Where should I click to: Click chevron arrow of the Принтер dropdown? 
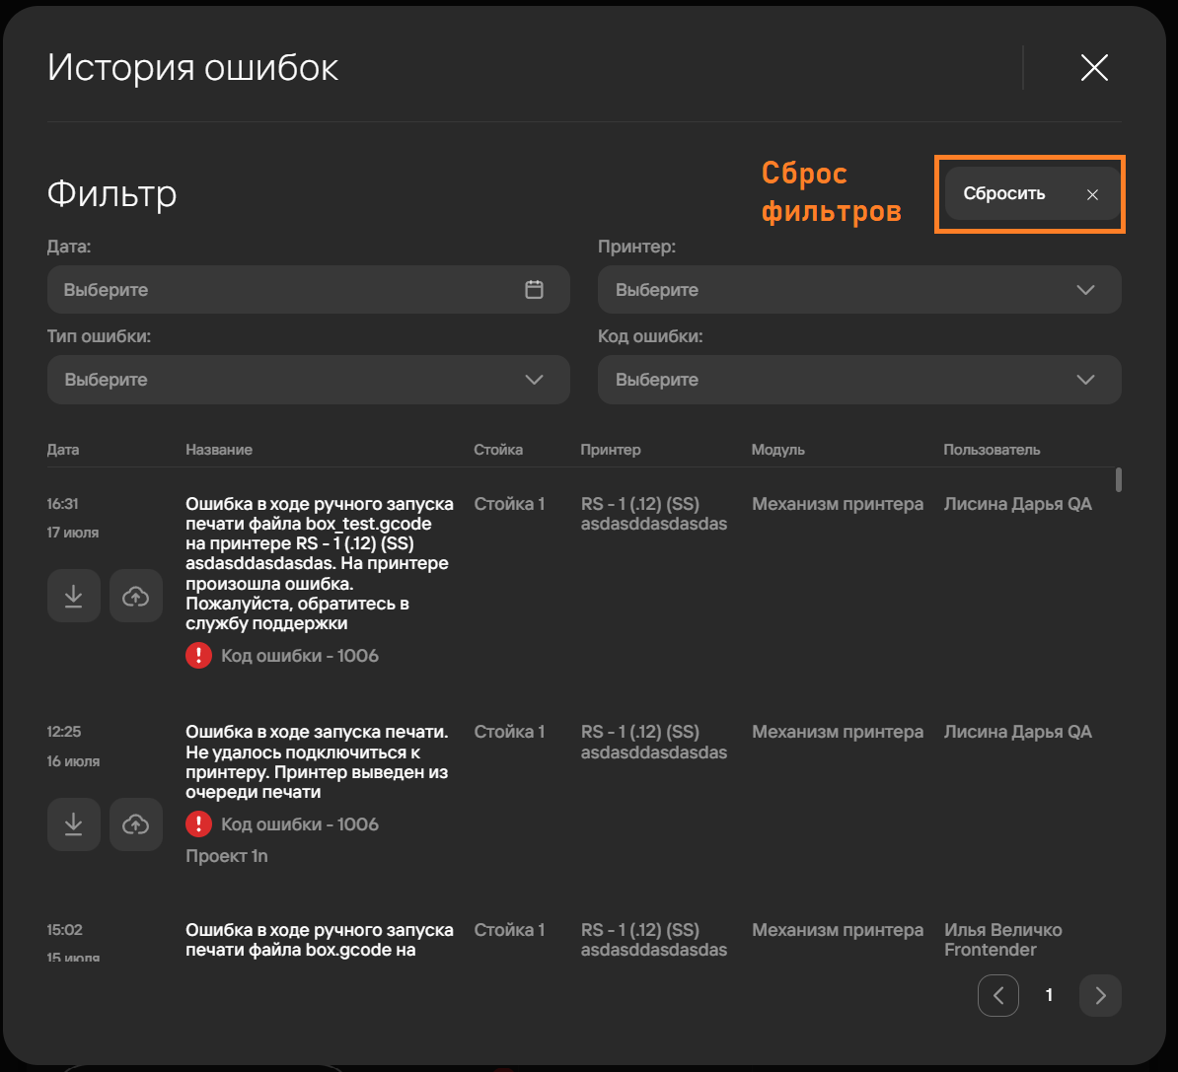(1085, 289)
